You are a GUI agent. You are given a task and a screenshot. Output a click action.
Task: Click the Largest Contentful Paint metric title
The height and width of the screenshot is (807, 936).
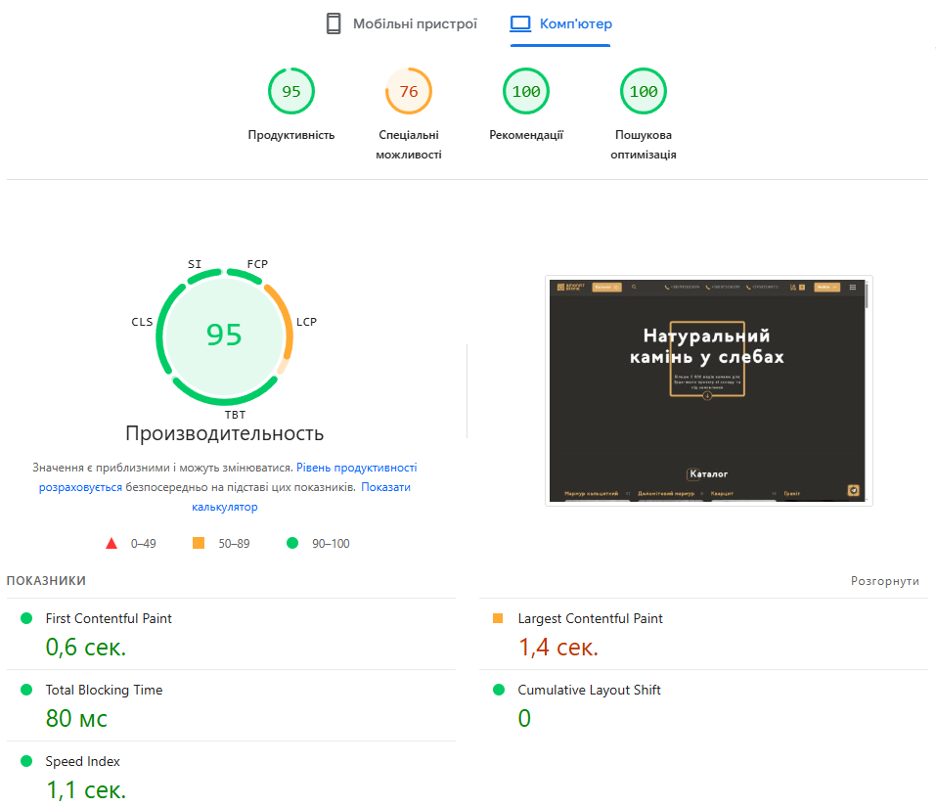(591, 618)
